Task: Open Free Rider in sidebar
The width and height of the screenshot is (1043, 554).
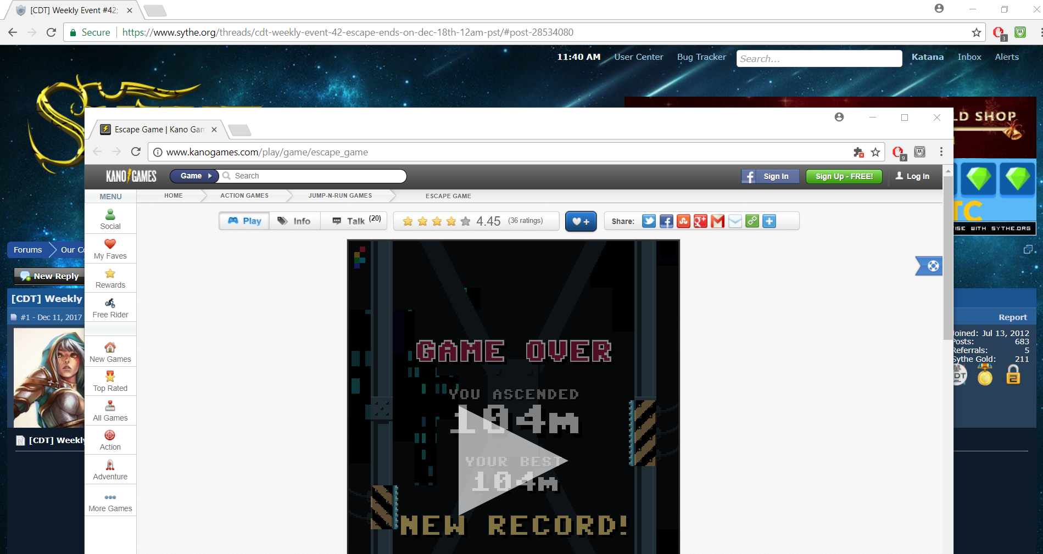Action: 110,308
